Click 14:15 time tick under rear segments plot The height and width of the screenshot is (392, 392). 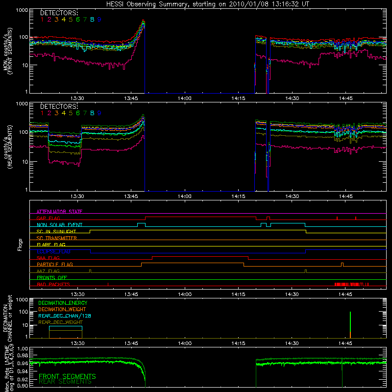pos(238,196)
